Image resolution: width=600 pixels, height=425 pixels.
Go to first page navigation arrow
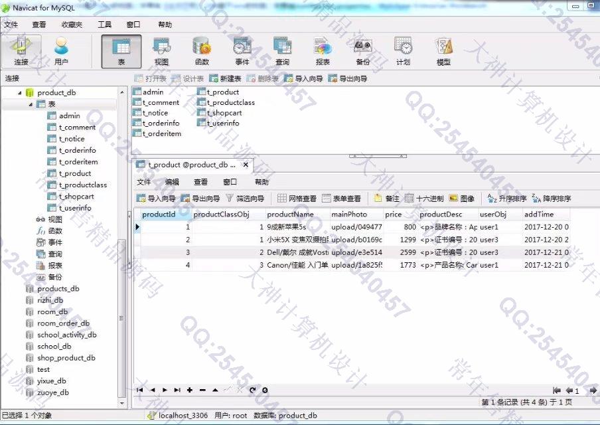tap(557, 390)
